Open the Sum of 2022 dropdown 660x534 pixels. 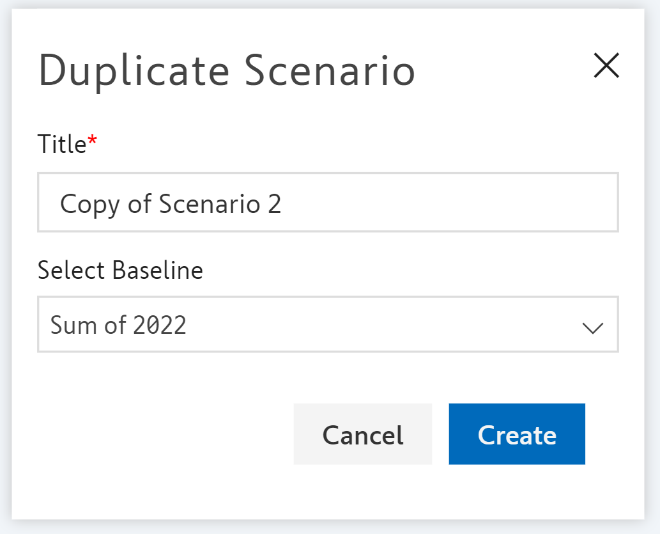pos(327,324)
